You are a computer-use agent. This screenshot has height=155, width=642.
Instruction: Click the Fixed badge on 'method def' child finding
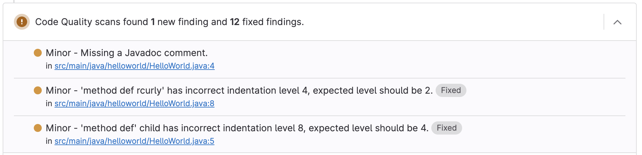click(x=447, y=128)
